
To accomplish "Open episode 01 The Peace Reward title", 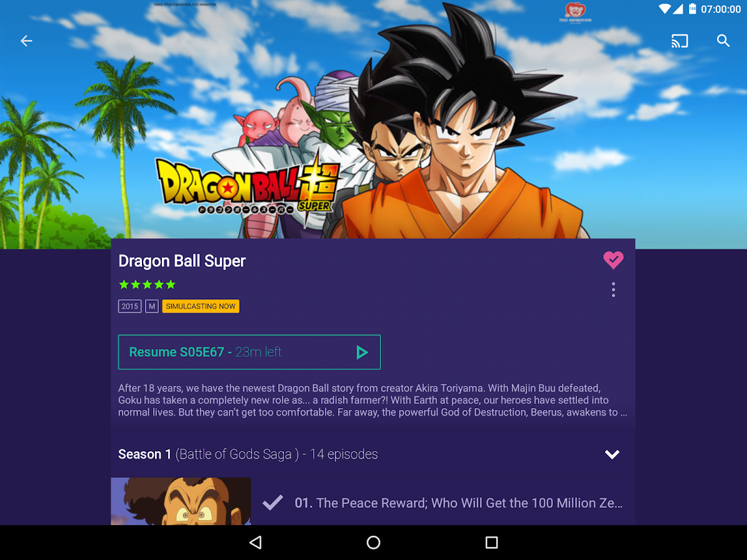I will coord(459,503).
